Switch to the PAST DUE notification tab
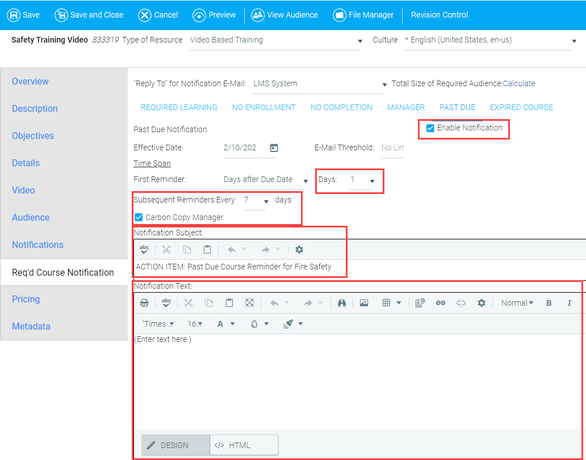The image size is (586, 460). coord(457,107)
